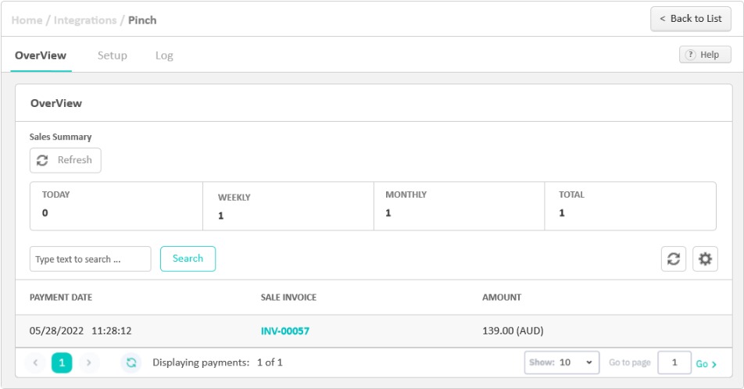Open invoice INV-00057 link
Image resolution: width=744 pixels, height=389 pixels.
(285, 331)
